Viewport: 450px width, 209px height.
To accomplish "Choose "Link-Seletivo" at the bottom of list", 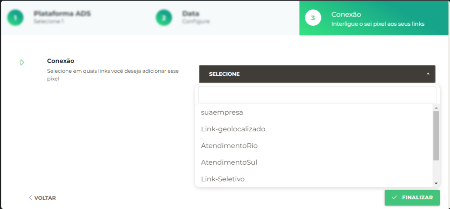I will (x=223, y=179).
